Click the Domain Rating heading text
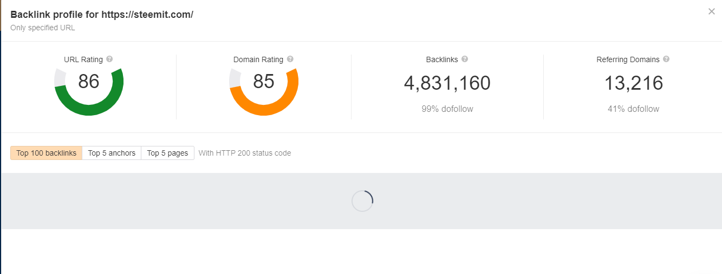Image resolution: width=722 pixels, height=274 pixels. 258,59
